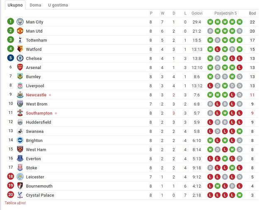This screenshot has width=262, height=210.
Task: Click the Golovi column header
Action: click(x=197, y=13)
